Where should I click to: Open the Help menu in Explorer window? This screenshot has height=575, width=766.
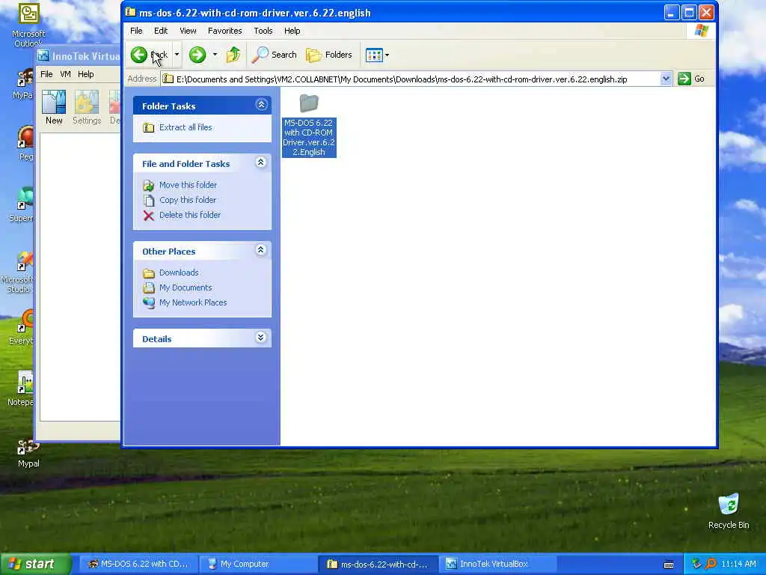point(292,31)
